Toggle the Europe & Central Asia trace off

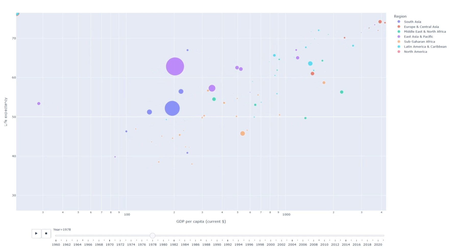421,27
